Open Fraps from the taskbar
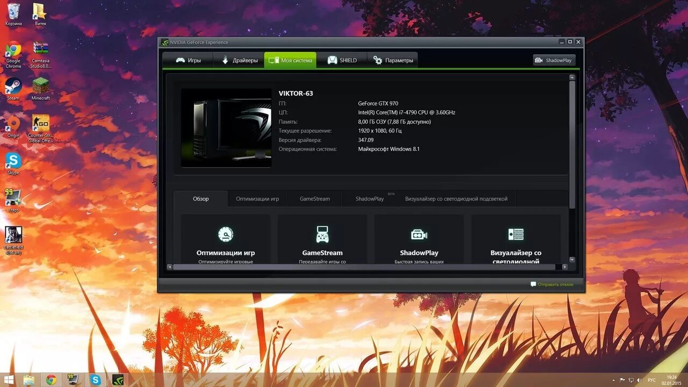This screenshot has width=688, height=387. (73, 380)
